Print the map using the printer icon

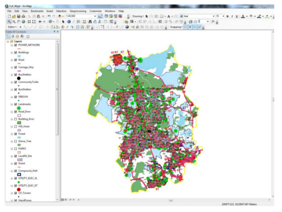coord(23,16)
